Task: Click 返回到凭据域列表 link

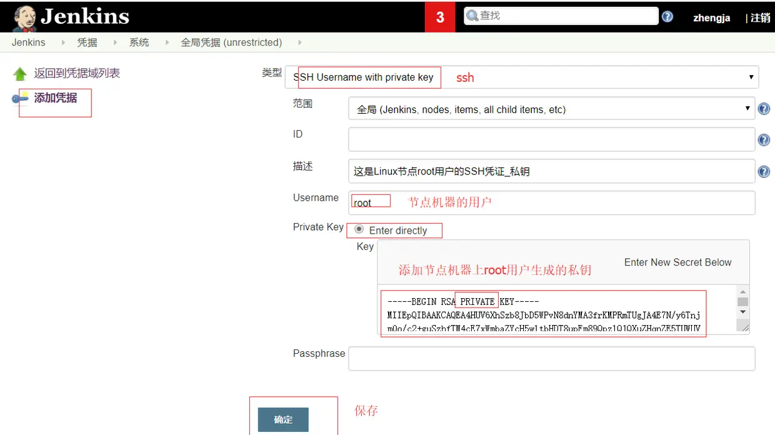Action: point(77,73)
